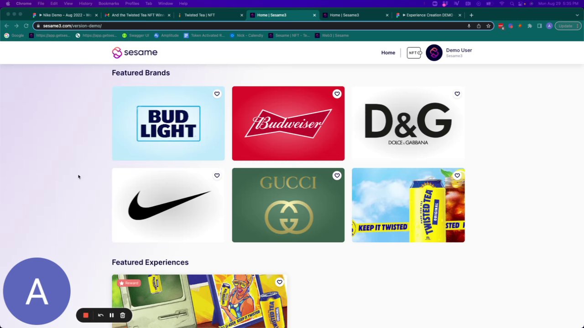Open the Nike swoosh brand card
Viewport: 584px width, 328px height.
click(x=168, y=205)
